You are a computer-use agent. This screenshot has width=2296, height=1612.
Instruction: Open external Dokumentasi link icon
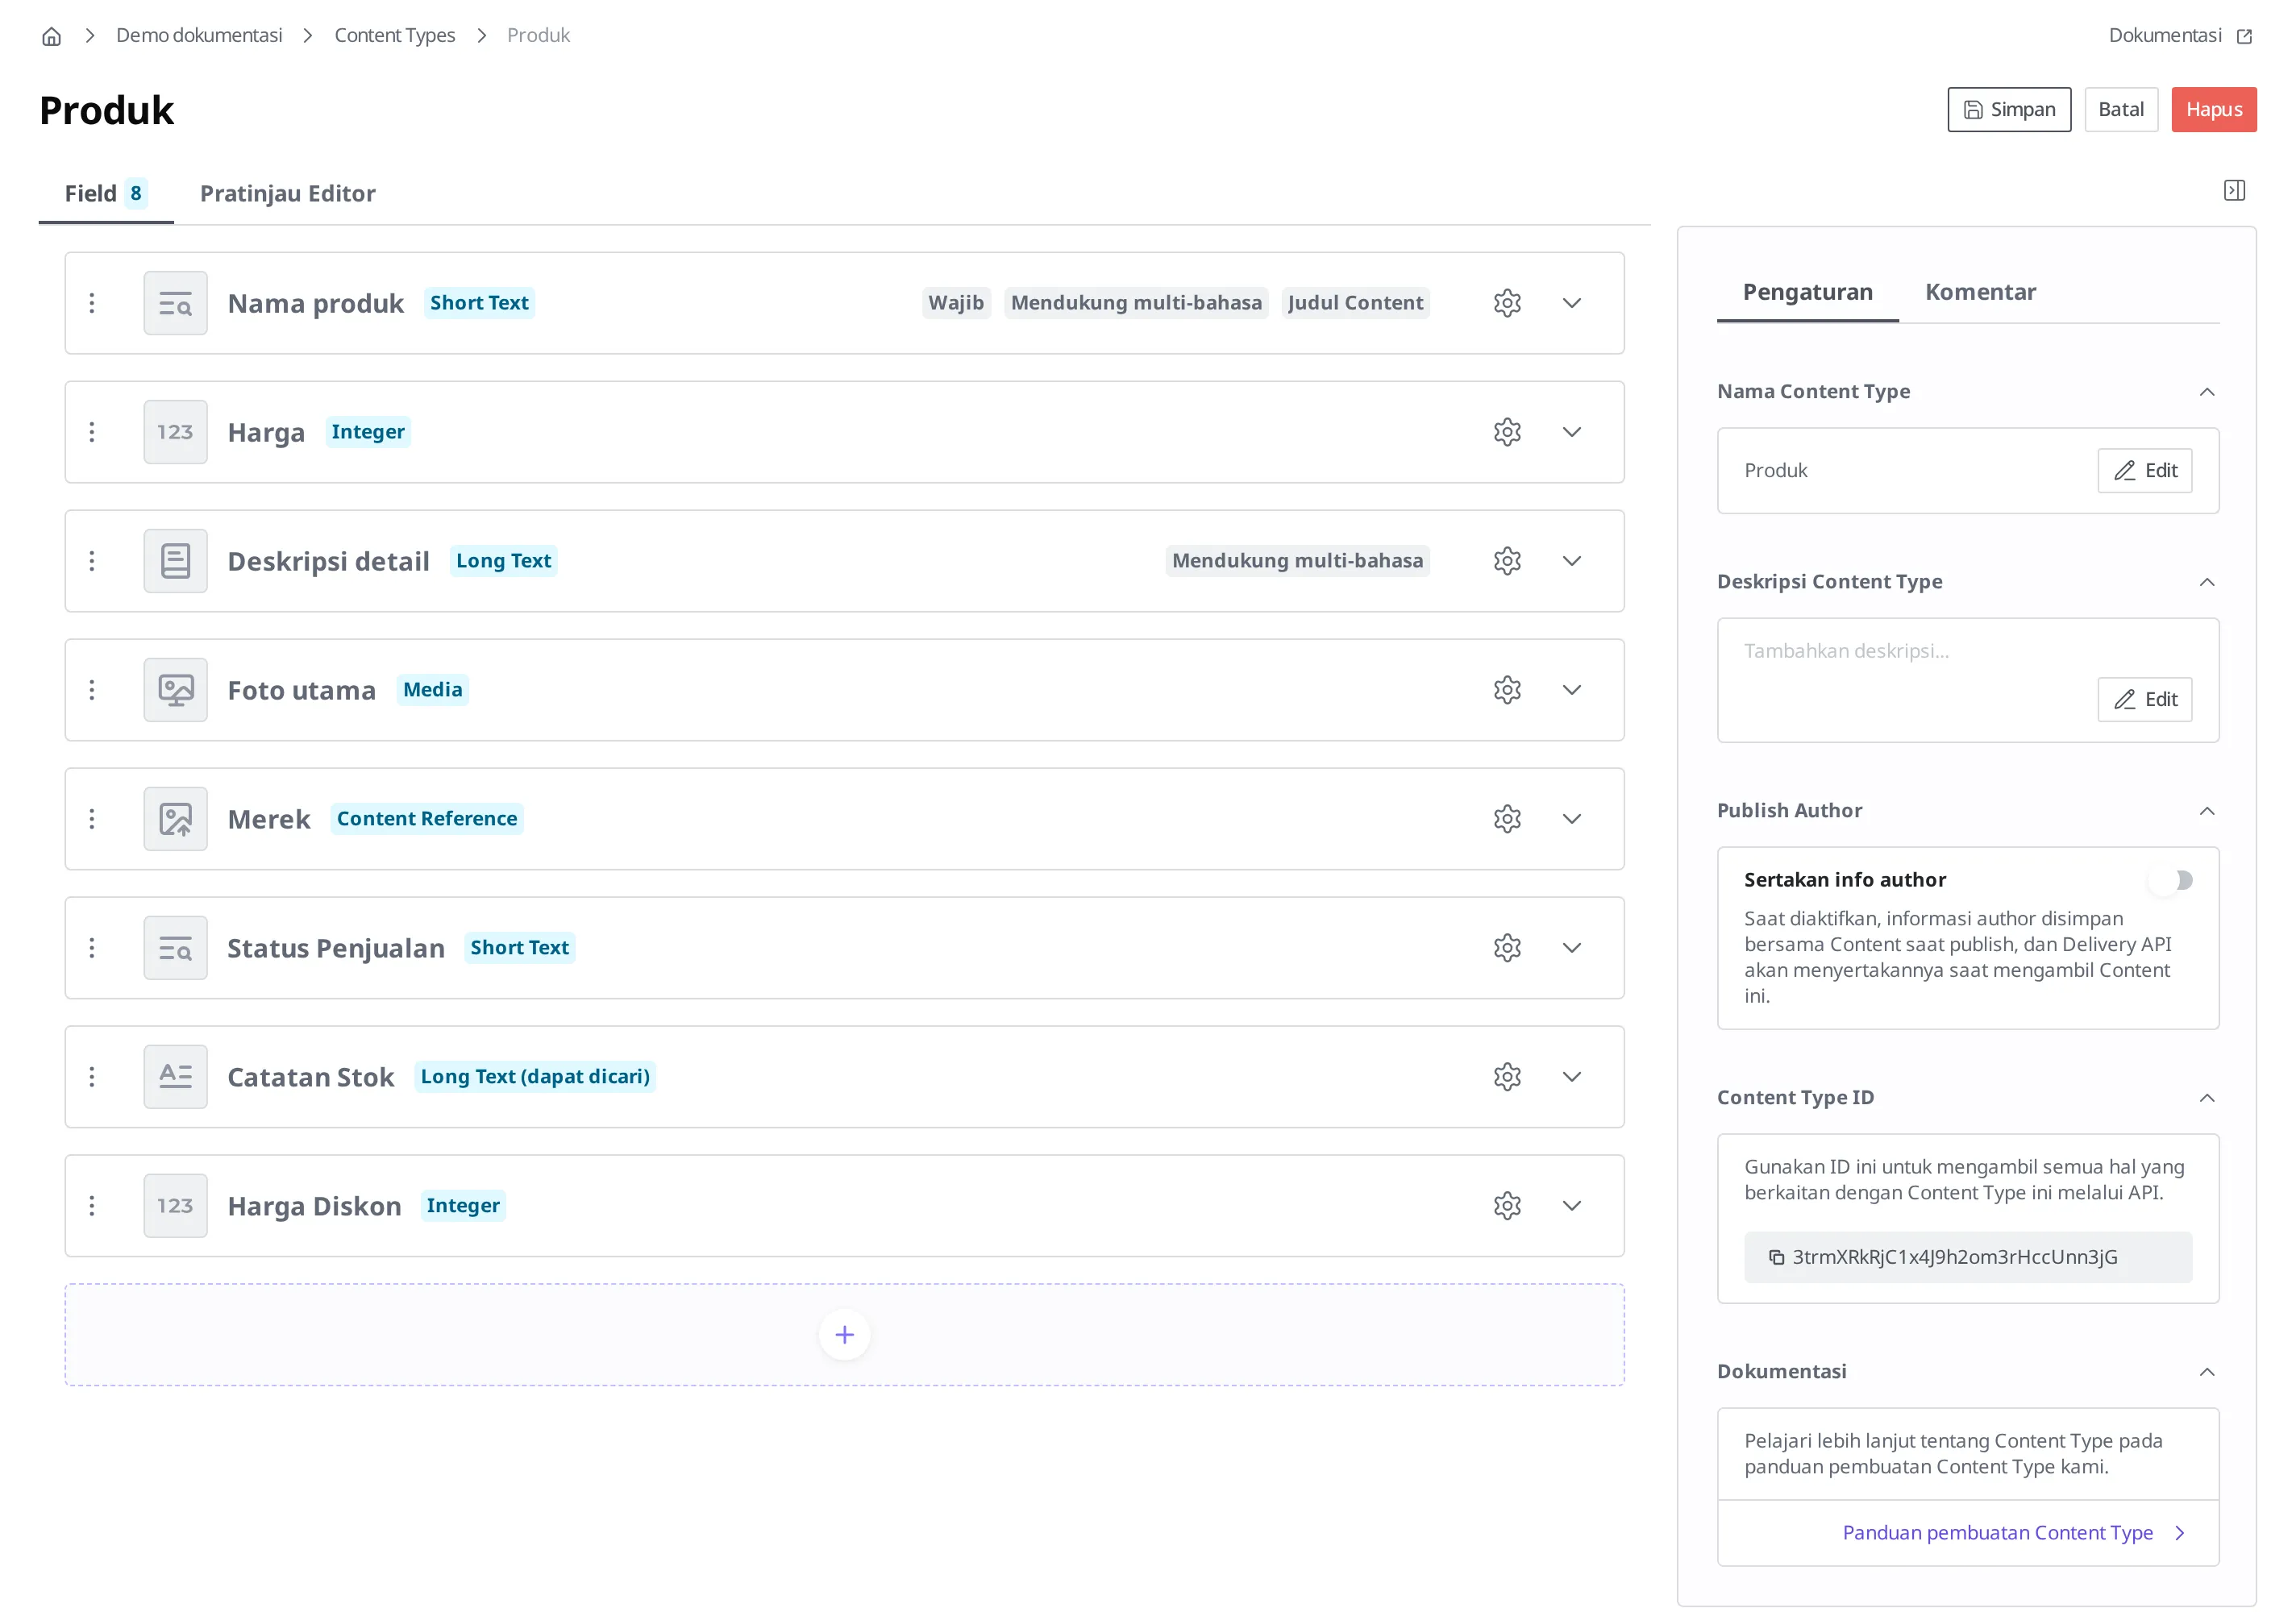click(2244, 36)
